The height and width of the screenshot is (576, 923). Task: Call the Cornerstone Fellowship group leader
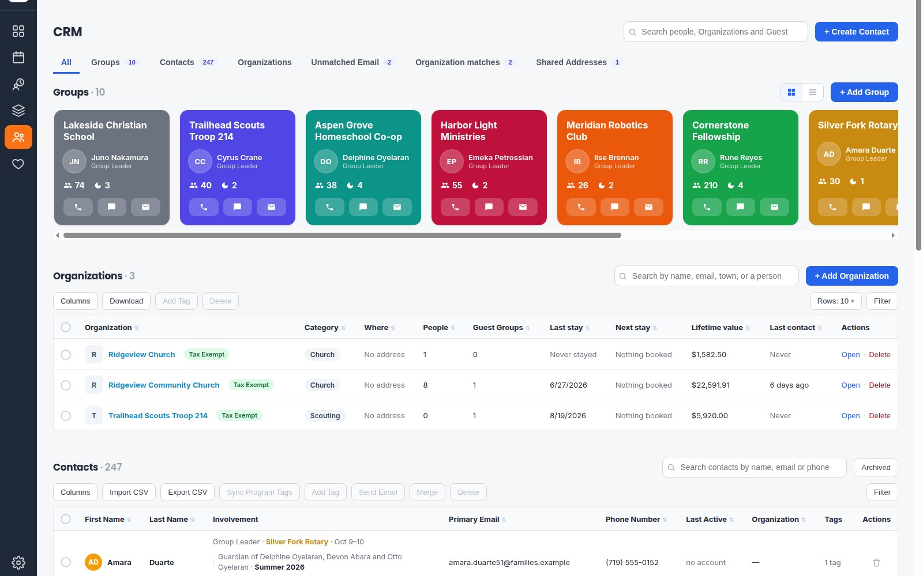tap(707, 207)
